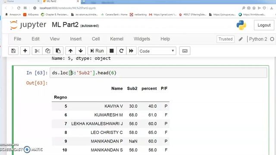Image resolution: width=276 pixels, height=155 pixels.
Task: Click the LEO CHRISTY C name cell
Action: 107,133
